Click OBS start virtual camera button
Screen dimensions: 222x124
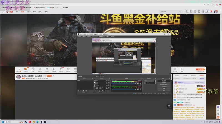(164, 85)
